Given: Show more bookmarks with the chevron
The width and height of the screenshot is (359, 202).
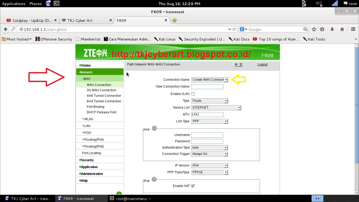Looking at the screenshot, I should click(356, 39).
